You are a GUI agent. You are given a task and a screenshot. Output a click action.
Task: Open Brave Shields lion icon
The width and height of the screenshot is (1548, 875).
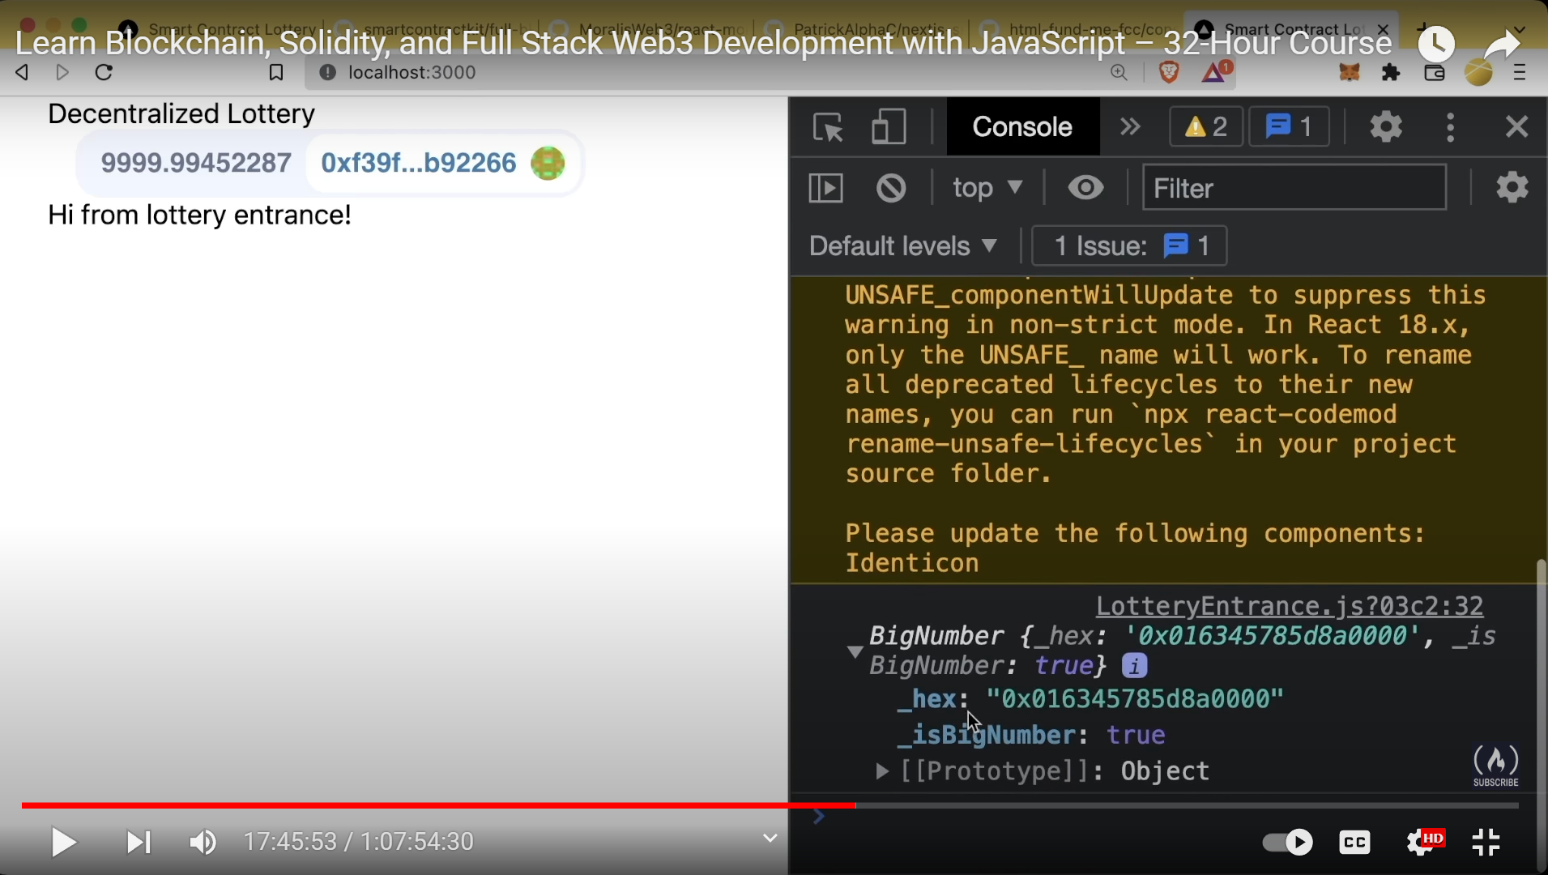tap(1169, 73)
